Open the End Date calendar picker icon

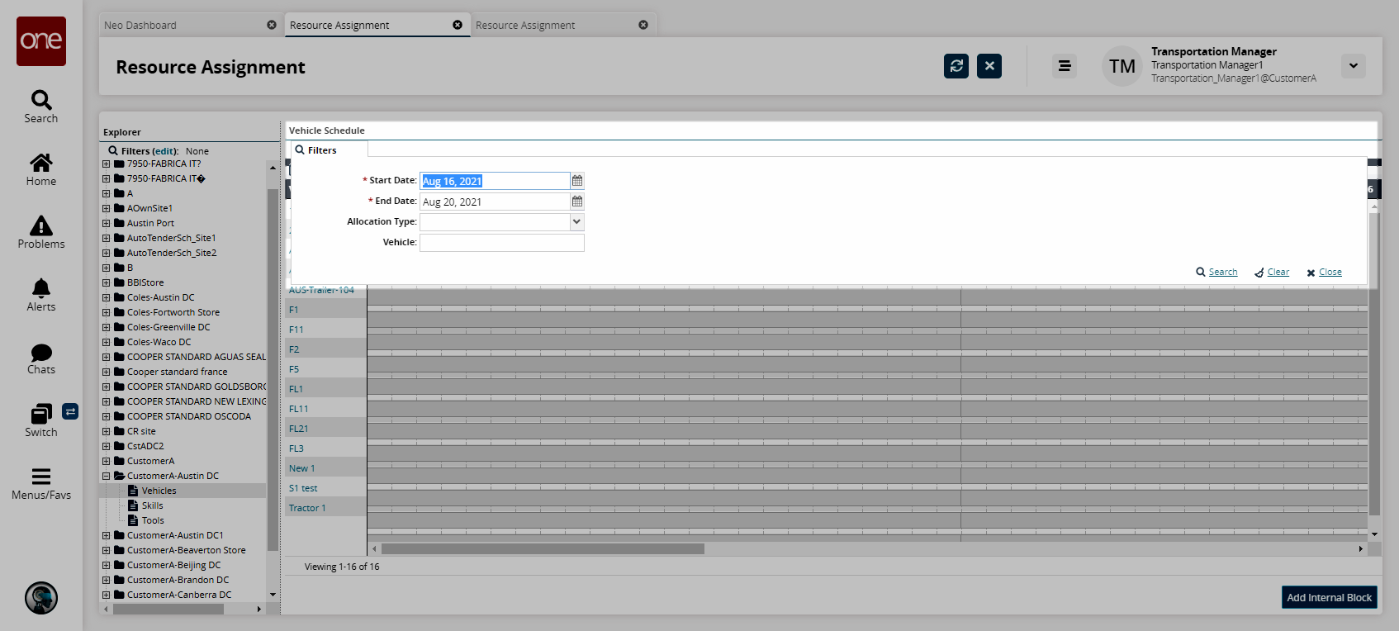pos(577,202)
